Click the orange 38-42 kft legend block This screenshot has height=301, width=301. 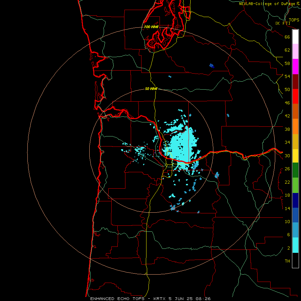tap(295, 126)
